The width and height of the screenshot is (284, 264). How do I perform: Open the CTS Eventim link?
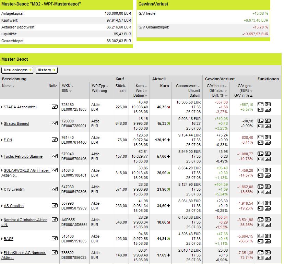click(14, 189)
